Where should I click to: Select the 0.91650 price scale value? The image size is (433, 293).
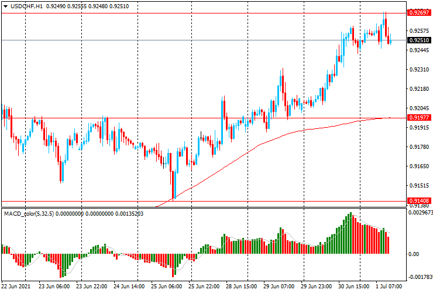[x=419, y=166]
